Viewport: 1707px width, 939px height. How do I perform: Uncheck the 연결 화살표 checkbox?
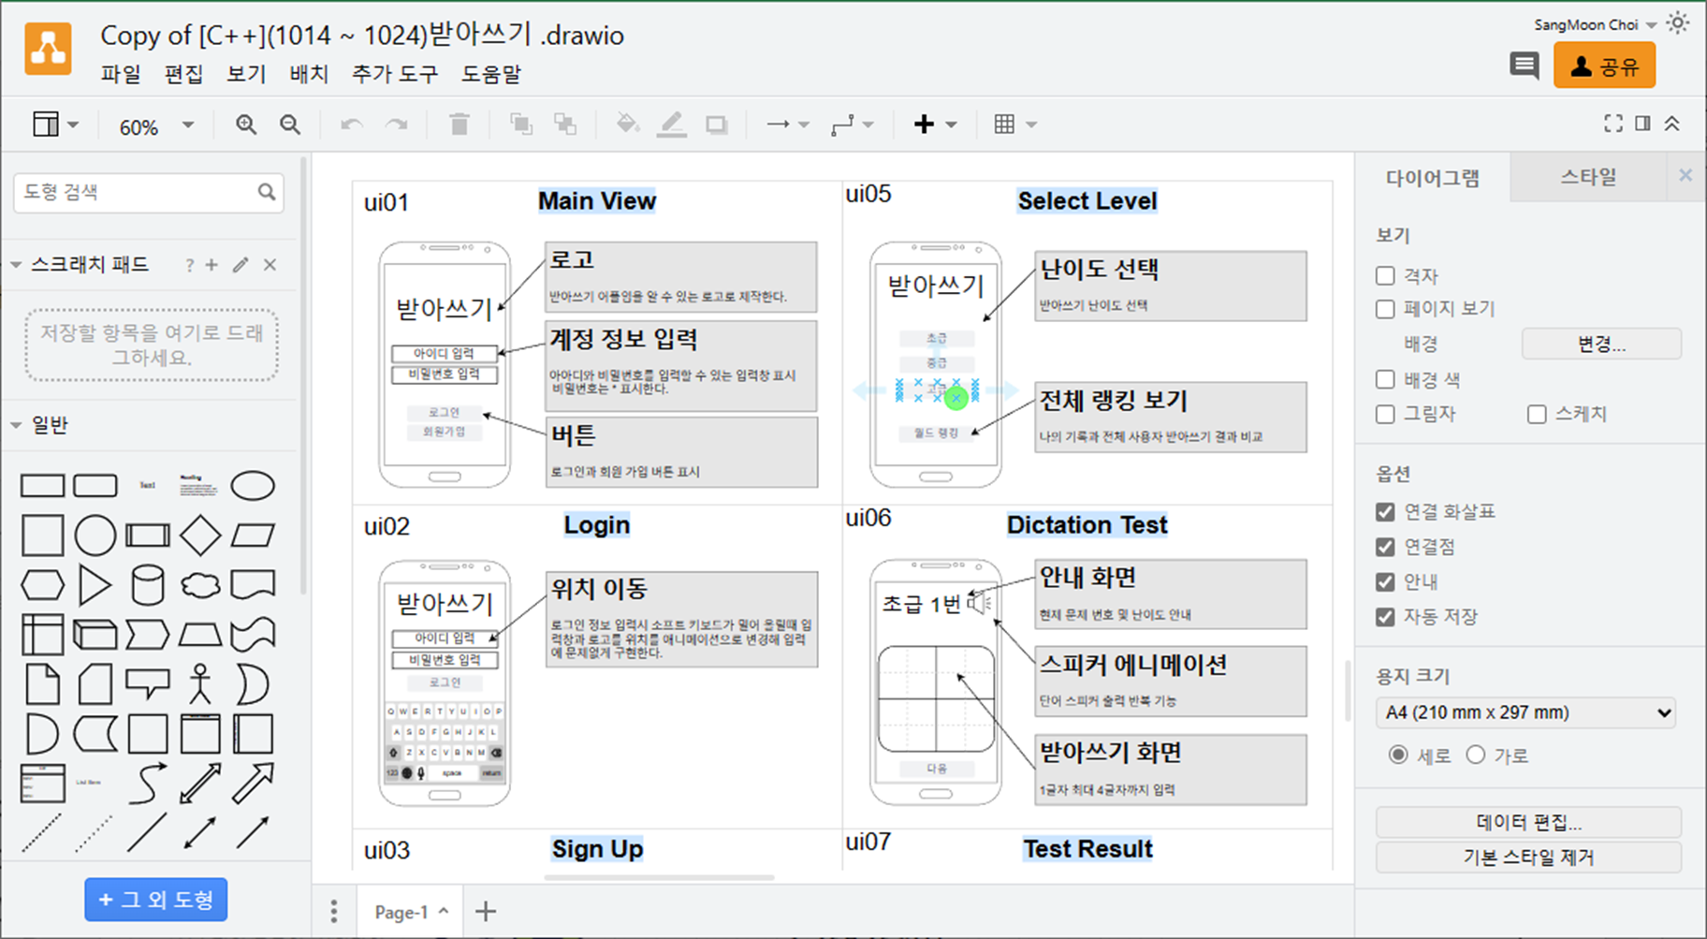(1385, 512)
